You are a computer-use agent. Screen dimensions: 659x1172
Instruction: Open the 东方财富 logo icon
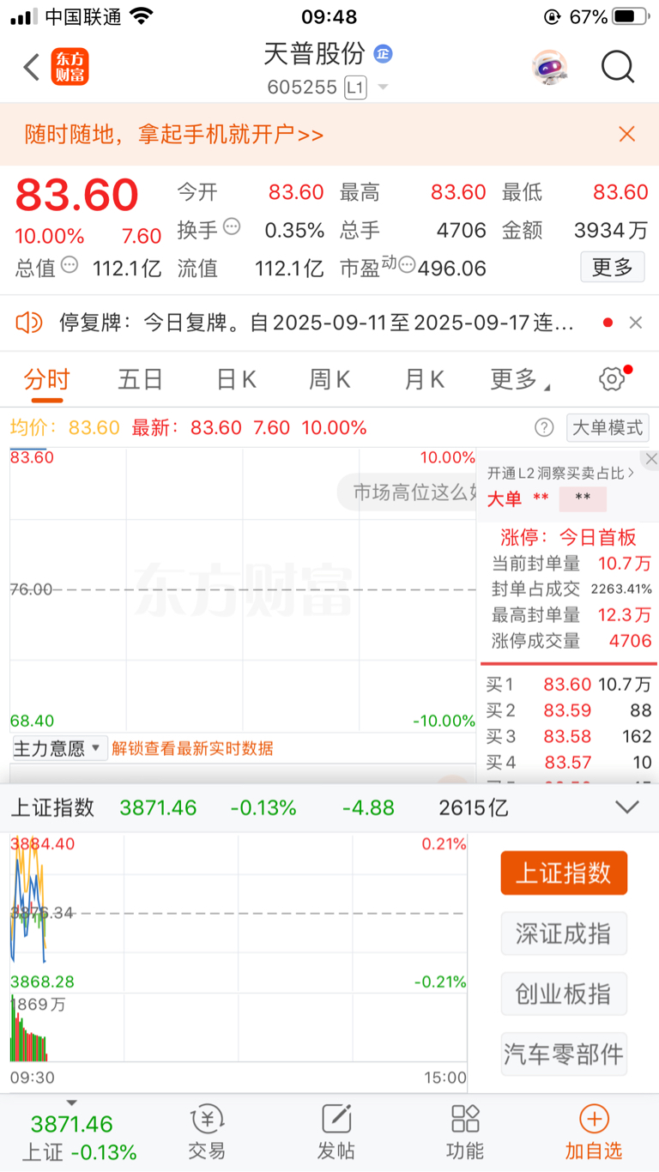click(x=70, y=67)
